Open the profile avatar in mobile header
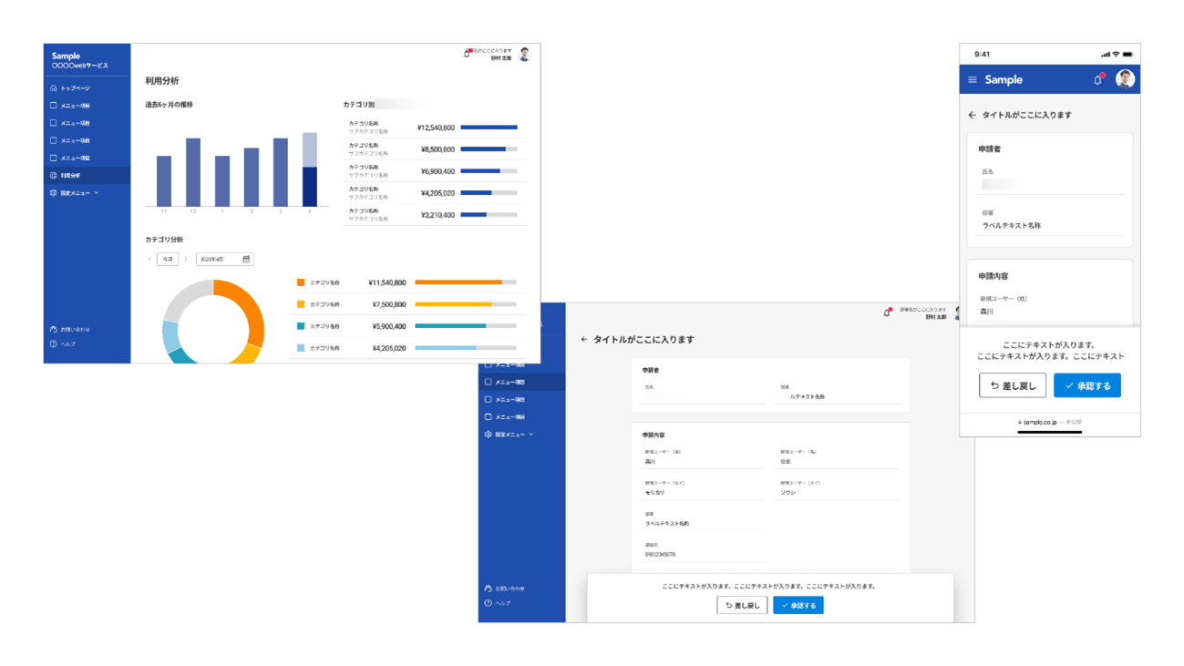The height and width of the screenshot is (666, 1184). (1125, 79)
